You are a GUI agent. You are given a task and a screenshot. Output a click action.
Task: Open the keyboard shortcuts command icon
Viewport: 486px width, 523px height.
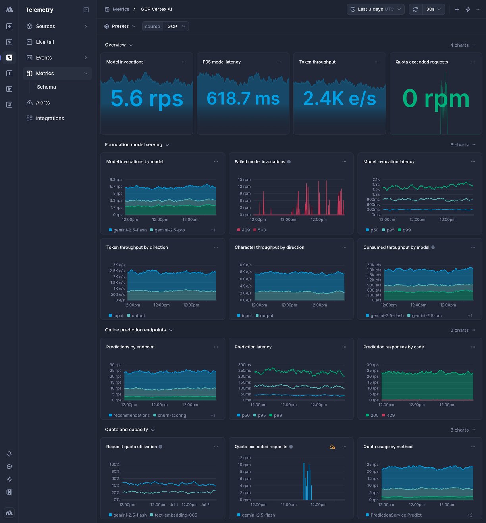(9, 492)
